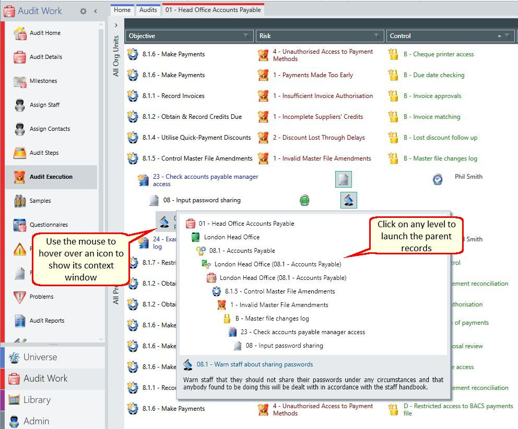Open the Objective column filter

tap(246, 35)
